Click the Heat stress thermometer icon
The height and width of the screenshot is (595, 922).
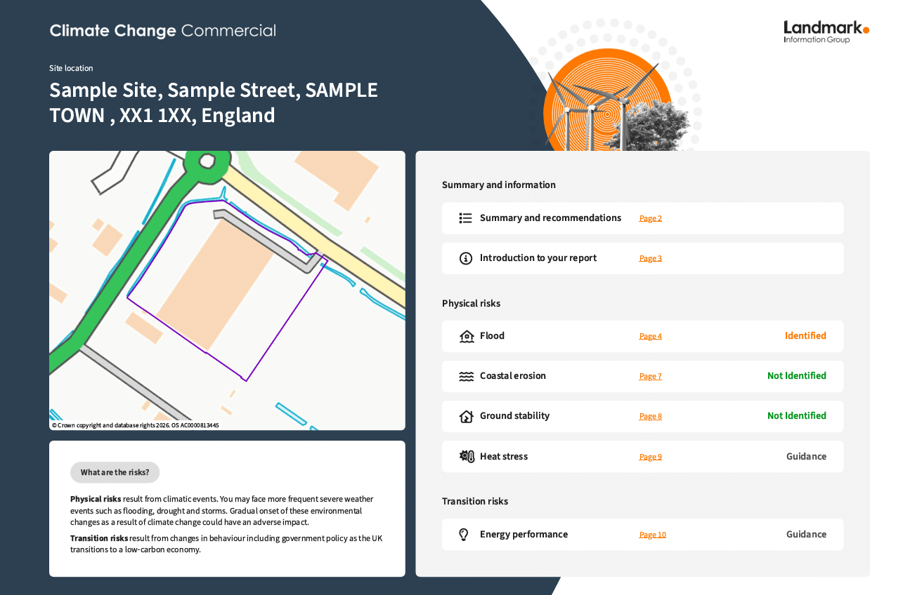pos(467,456)
